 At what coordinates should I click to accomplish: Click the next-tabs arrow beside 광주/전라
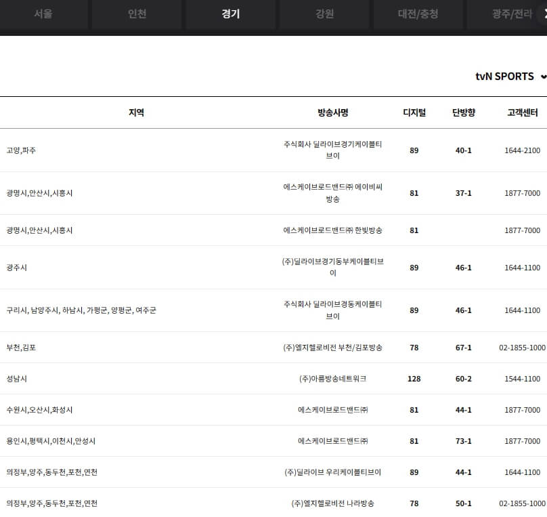click(x=544, y=14)
